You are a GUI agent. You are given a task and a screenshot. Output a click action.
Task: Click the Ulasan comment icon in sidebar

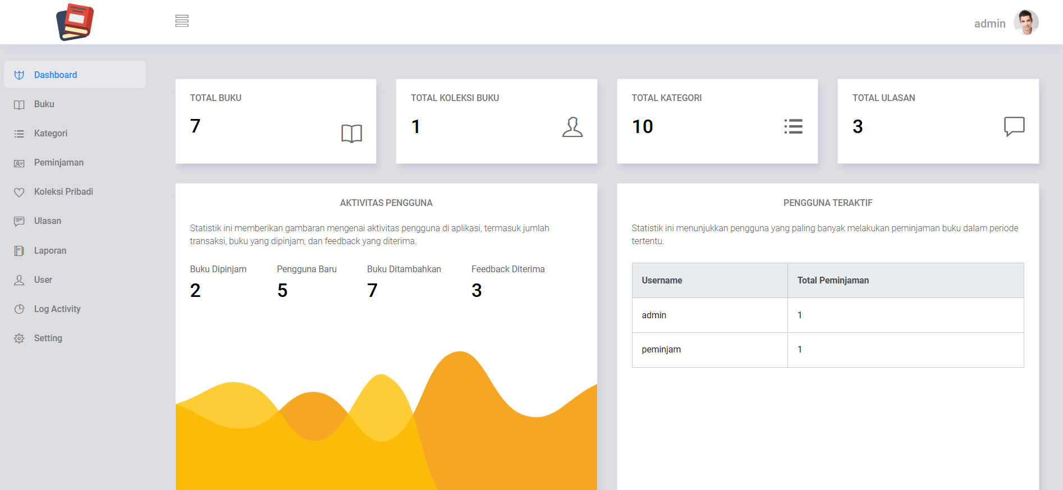click(x=19, y=222)
